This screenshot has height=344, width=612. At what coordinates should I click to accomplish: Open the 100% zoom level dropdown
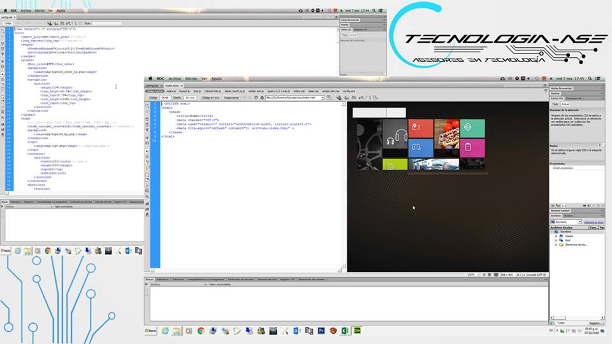point(473,274)
